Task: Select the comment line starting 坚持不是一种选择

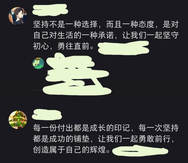Action: pos(106,24)
